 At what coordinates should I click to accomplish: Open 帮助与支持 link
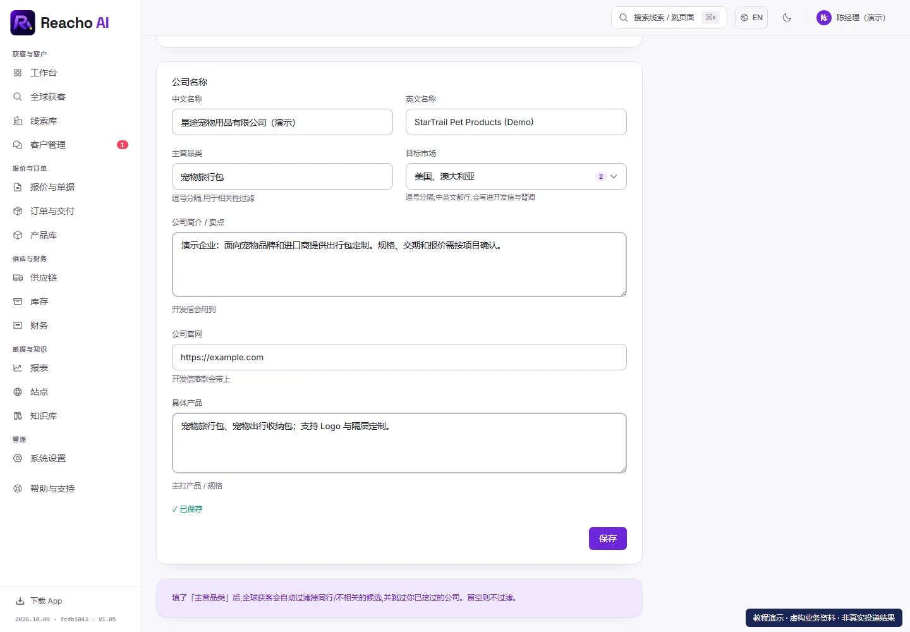point(70,489)
